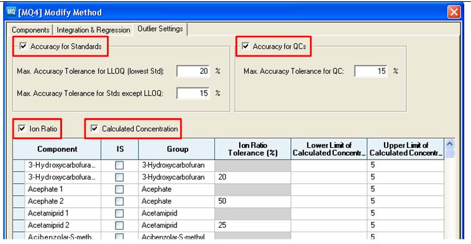Viewport: 471px width, 244px height.
Task: Click lower limit cell for Acephate 2
Action: [x=329, y=201]
